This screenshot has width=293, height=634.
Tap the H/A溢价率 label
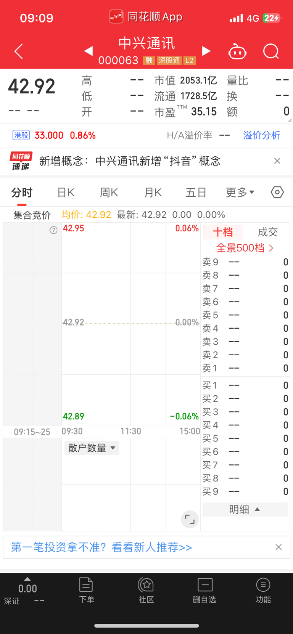tap(190, 135)
